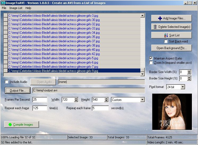This screenshot has height=145, width=198.
Task: Click the ImageToAVI title bar app icon
Action: coord(3,3)
